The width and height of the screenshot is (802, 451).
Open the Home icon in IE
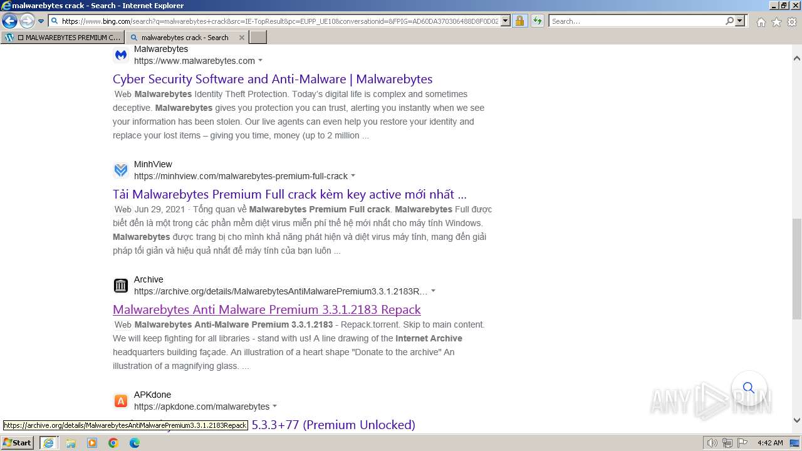(x=761, y=22)
